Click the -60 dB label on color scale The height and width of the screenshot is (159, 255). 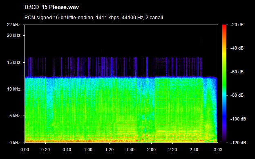(237, 72)
